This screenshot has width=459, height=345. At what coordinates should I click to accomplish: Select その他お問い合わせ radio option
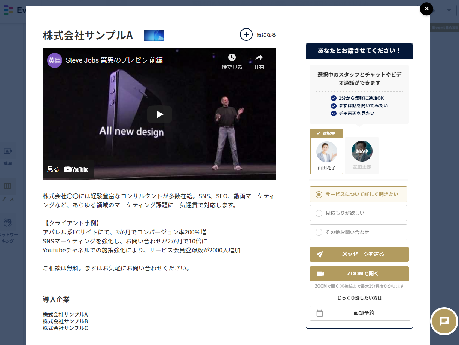(x=358, y=232)
